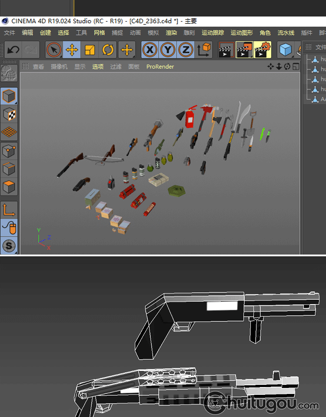The height and width of the screenshot is (417, 326).
Task: Open the 动画 menu
Action: coord(135,33)
